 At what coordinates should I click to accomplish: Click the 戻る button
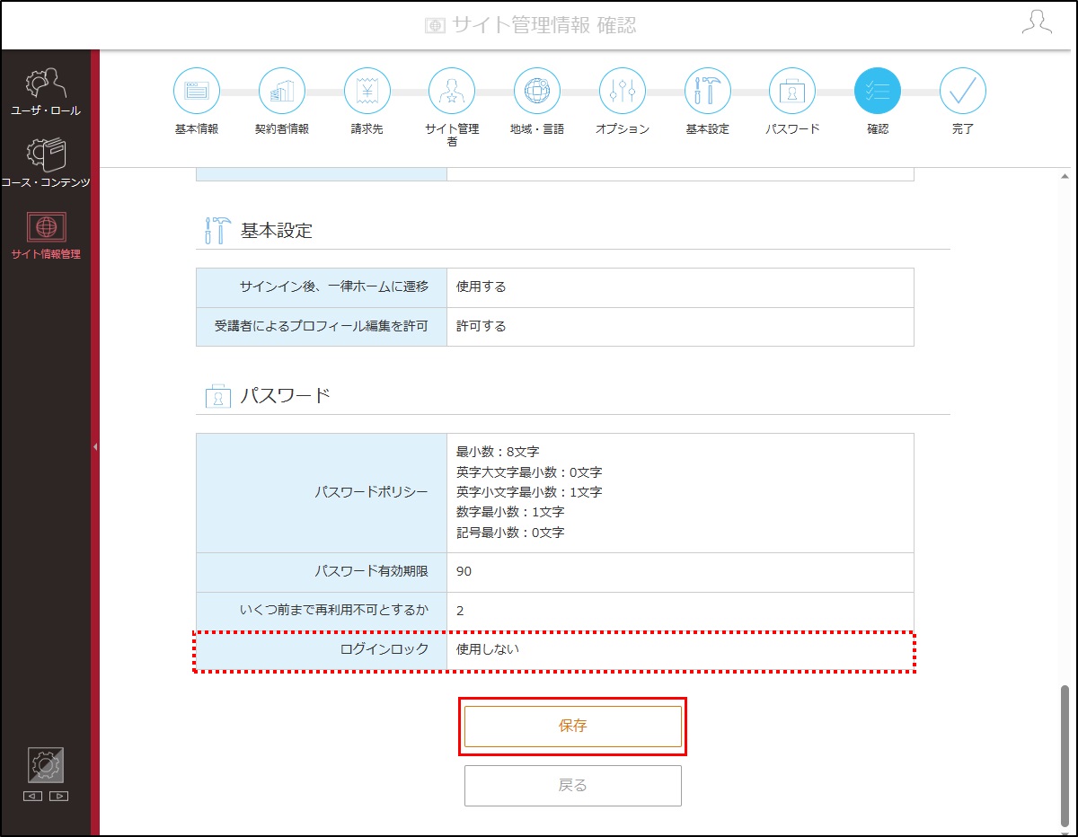573,786
